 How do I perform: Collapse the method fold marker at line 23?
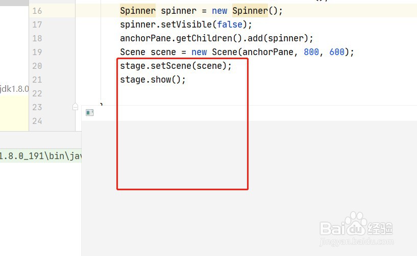click(75, 107)
